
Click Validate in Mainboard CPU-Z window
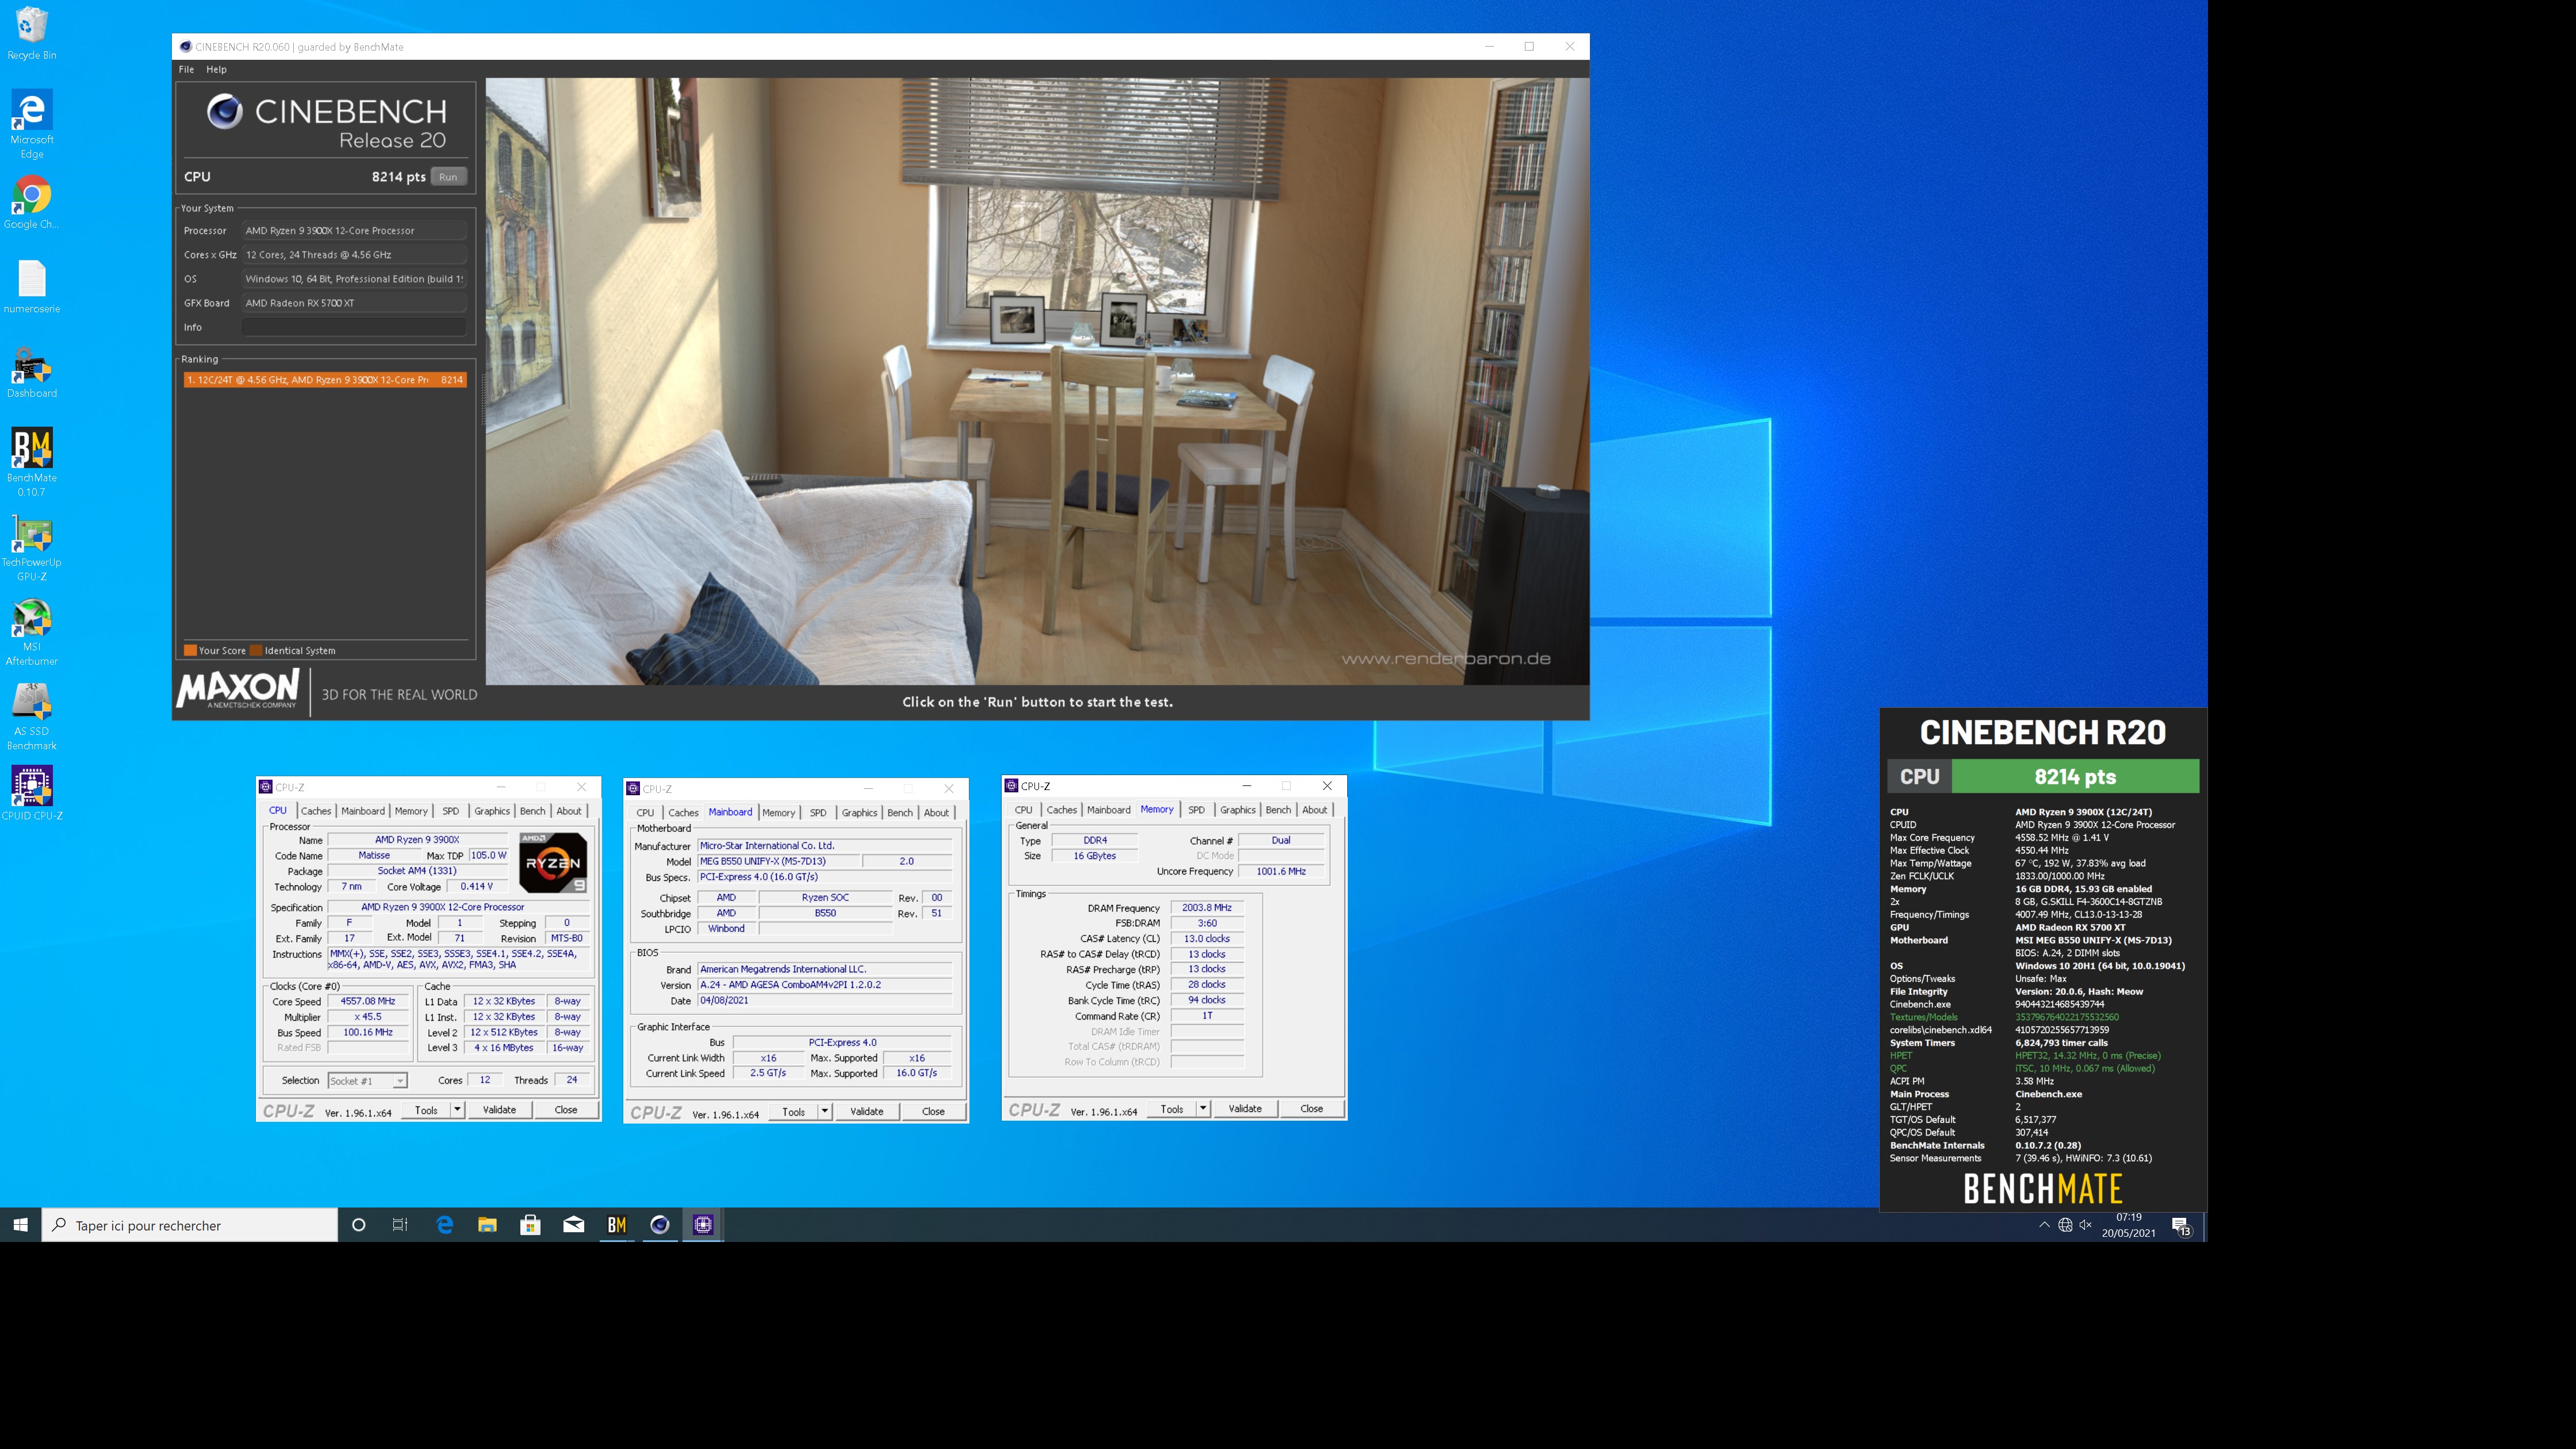866,1111
